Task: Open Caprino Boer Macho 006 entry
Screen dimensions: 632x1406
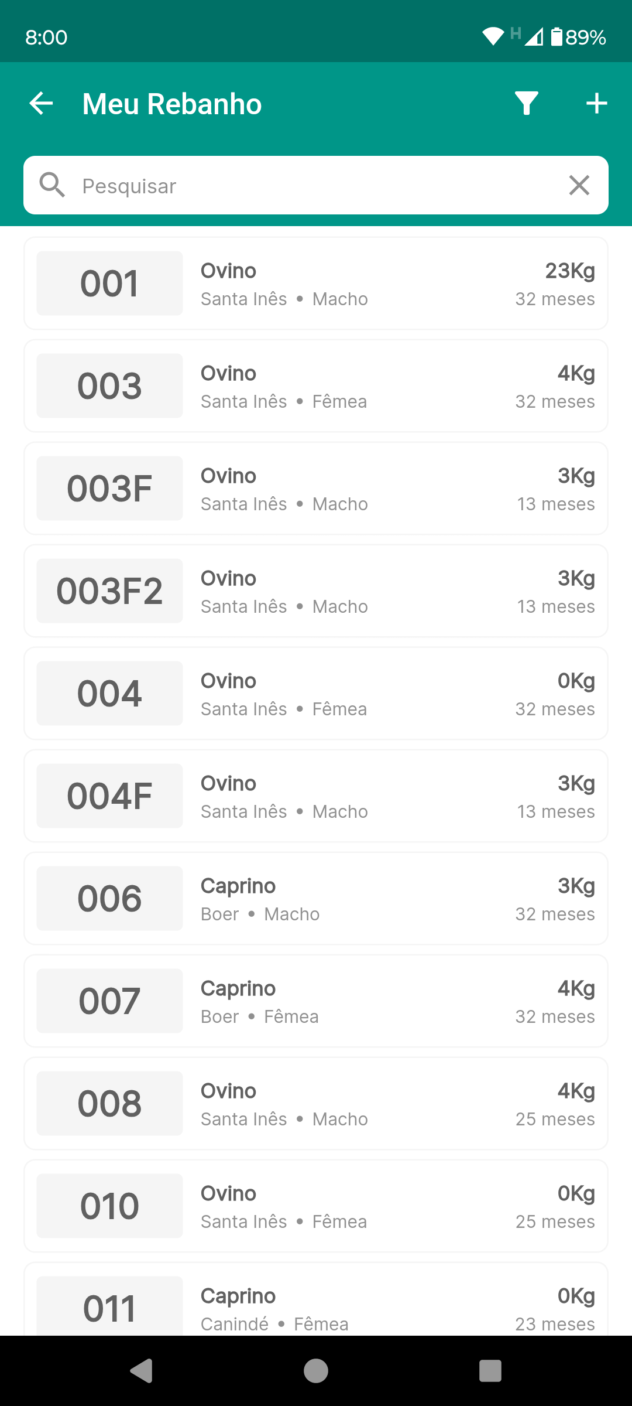Action: pos(316,899)
